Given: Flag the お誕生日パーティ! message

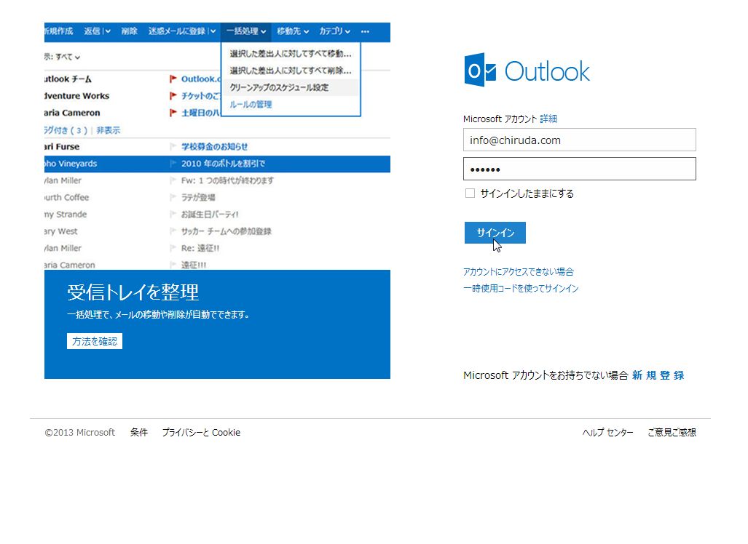Looking at the screenshot, I should point(173,215).
